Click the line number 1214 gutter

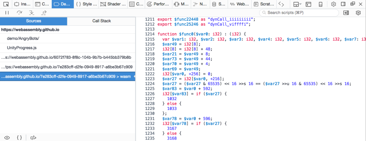coord(150,34)
